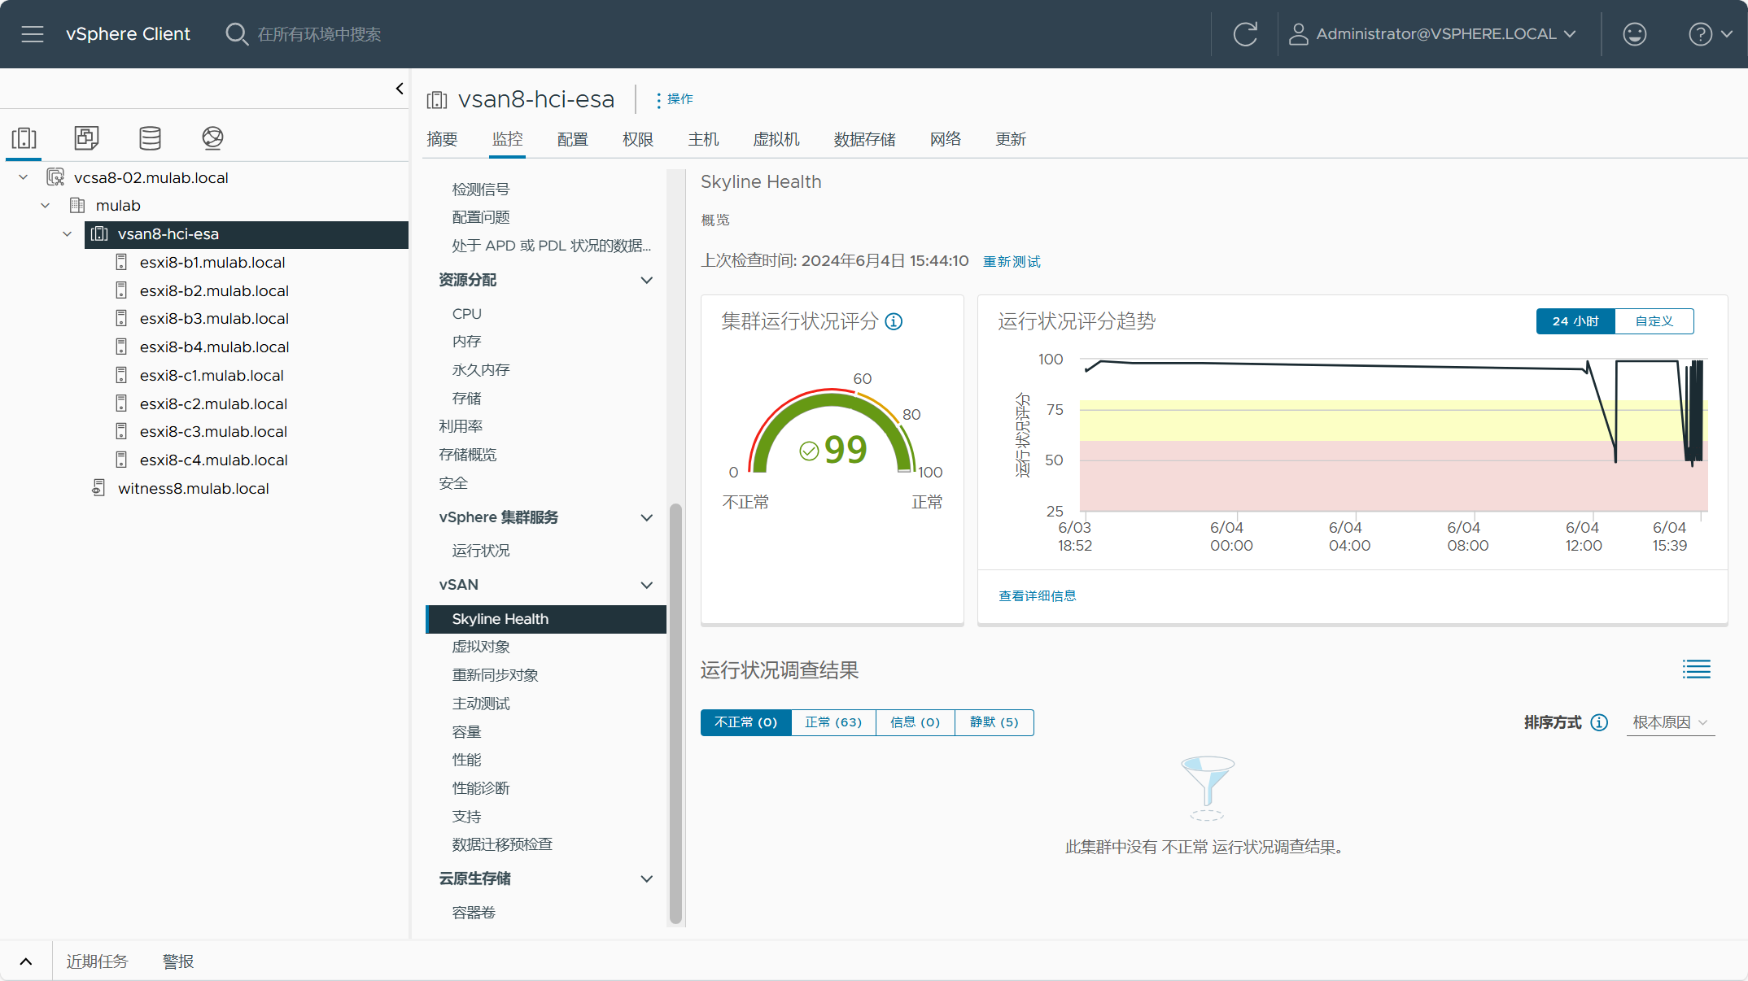Toggle the list view icon for 运行状况调查结果
Image resolution: width=1748 pixels, height=981 pixels.
1697,669
